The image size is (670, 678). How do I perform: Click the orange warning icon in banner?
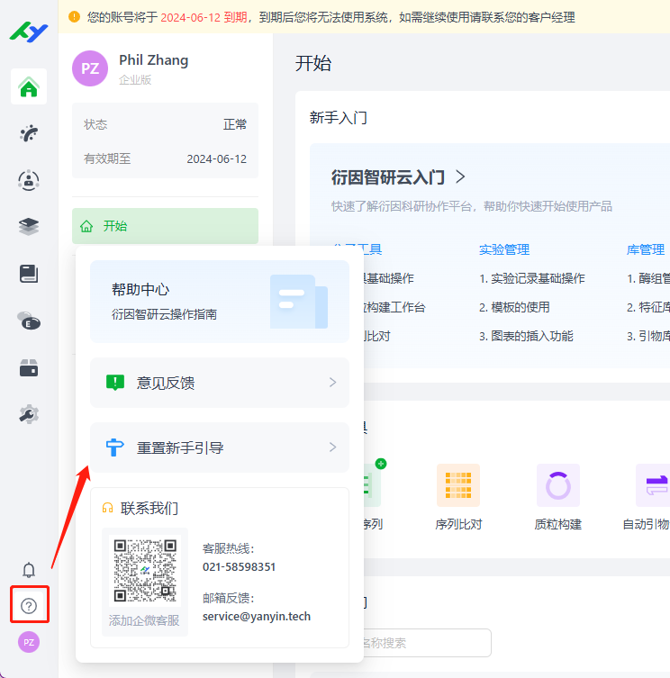75,17
